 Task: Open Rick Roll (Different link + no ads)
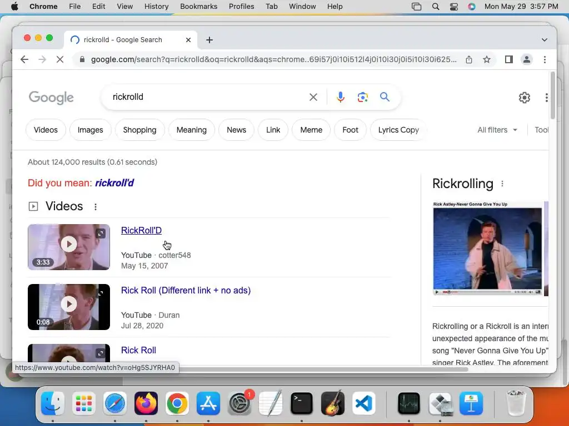click(186, 291)
